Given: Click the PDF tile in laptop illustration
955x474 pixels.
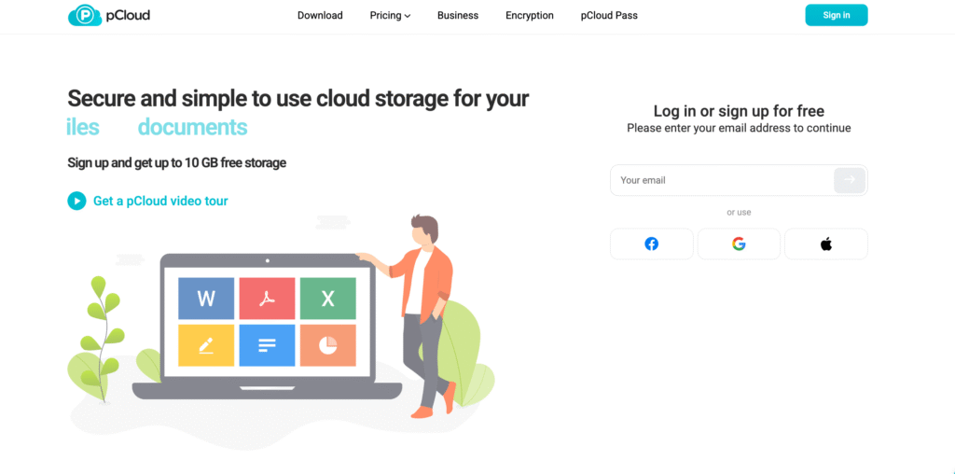Looking at the screenshot, I should (x=267, y=299).
